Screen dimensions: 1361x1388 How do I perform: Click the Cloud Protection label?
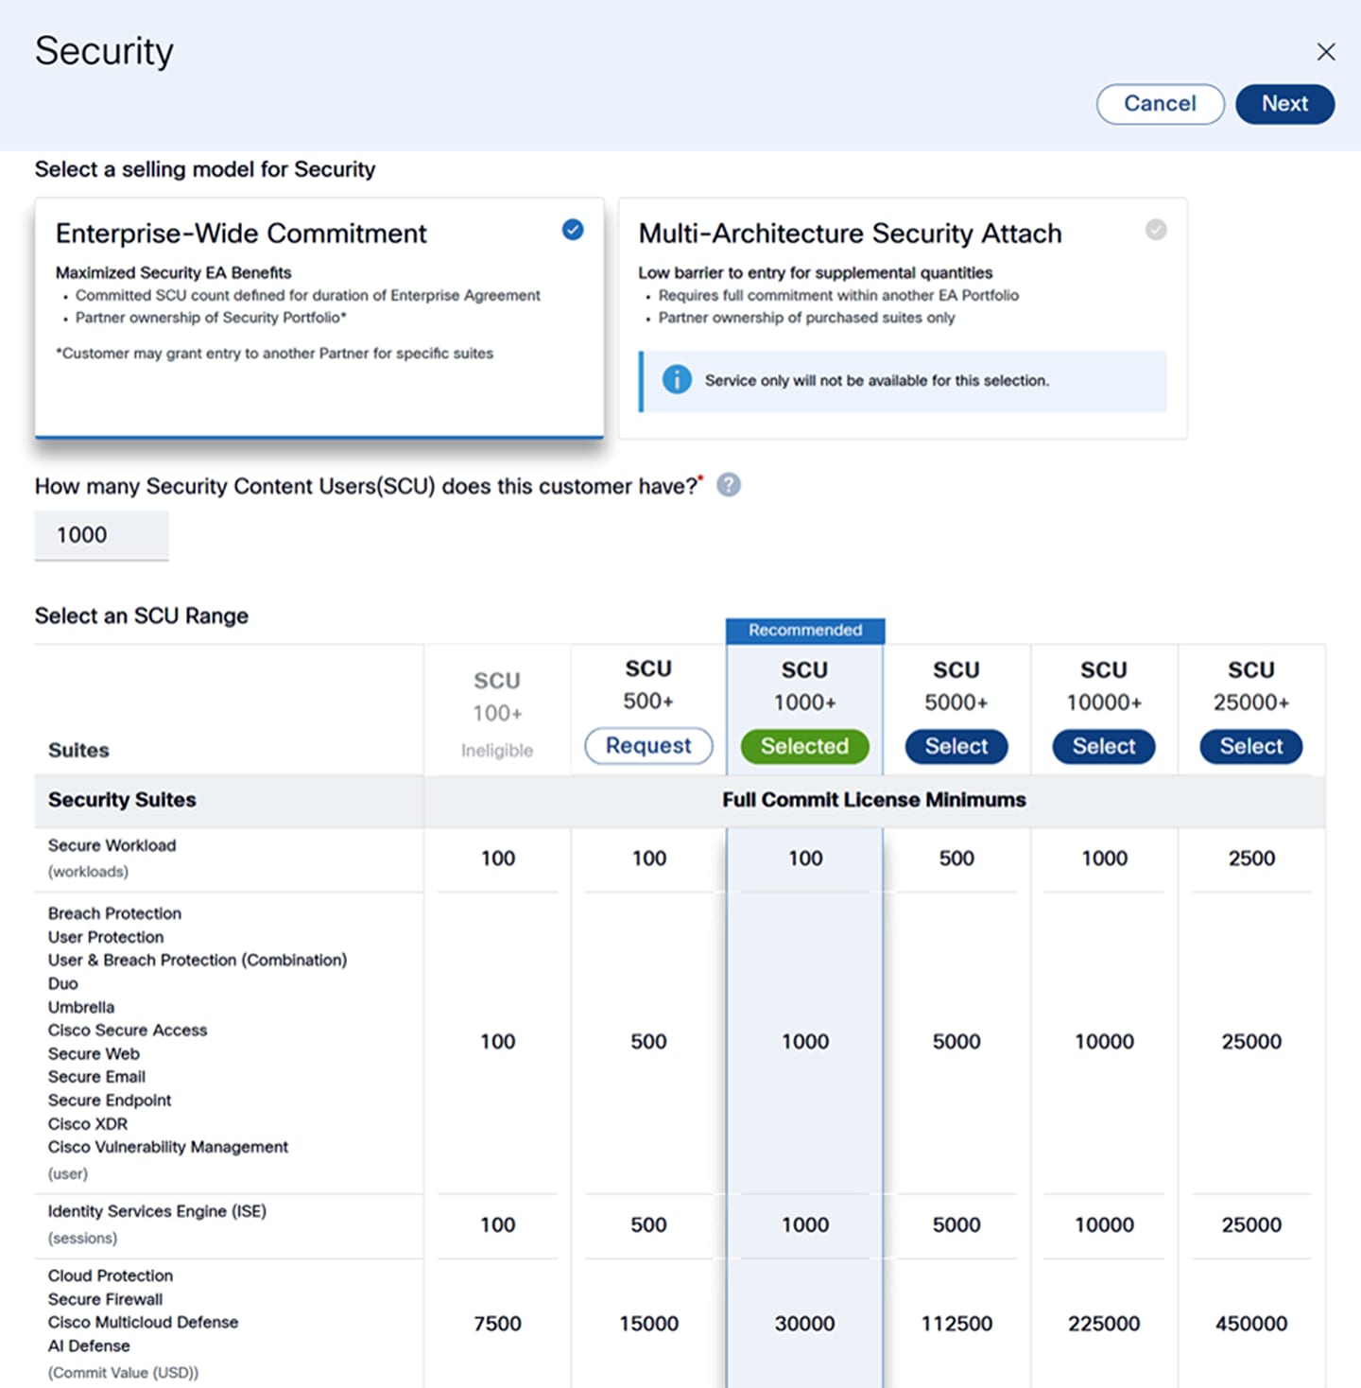111,1275
